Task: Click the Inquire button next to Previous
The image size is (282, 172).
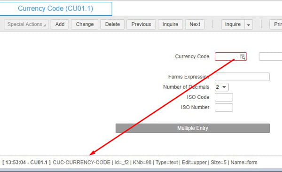Action: pyautogui.click(x=170, y=24)
